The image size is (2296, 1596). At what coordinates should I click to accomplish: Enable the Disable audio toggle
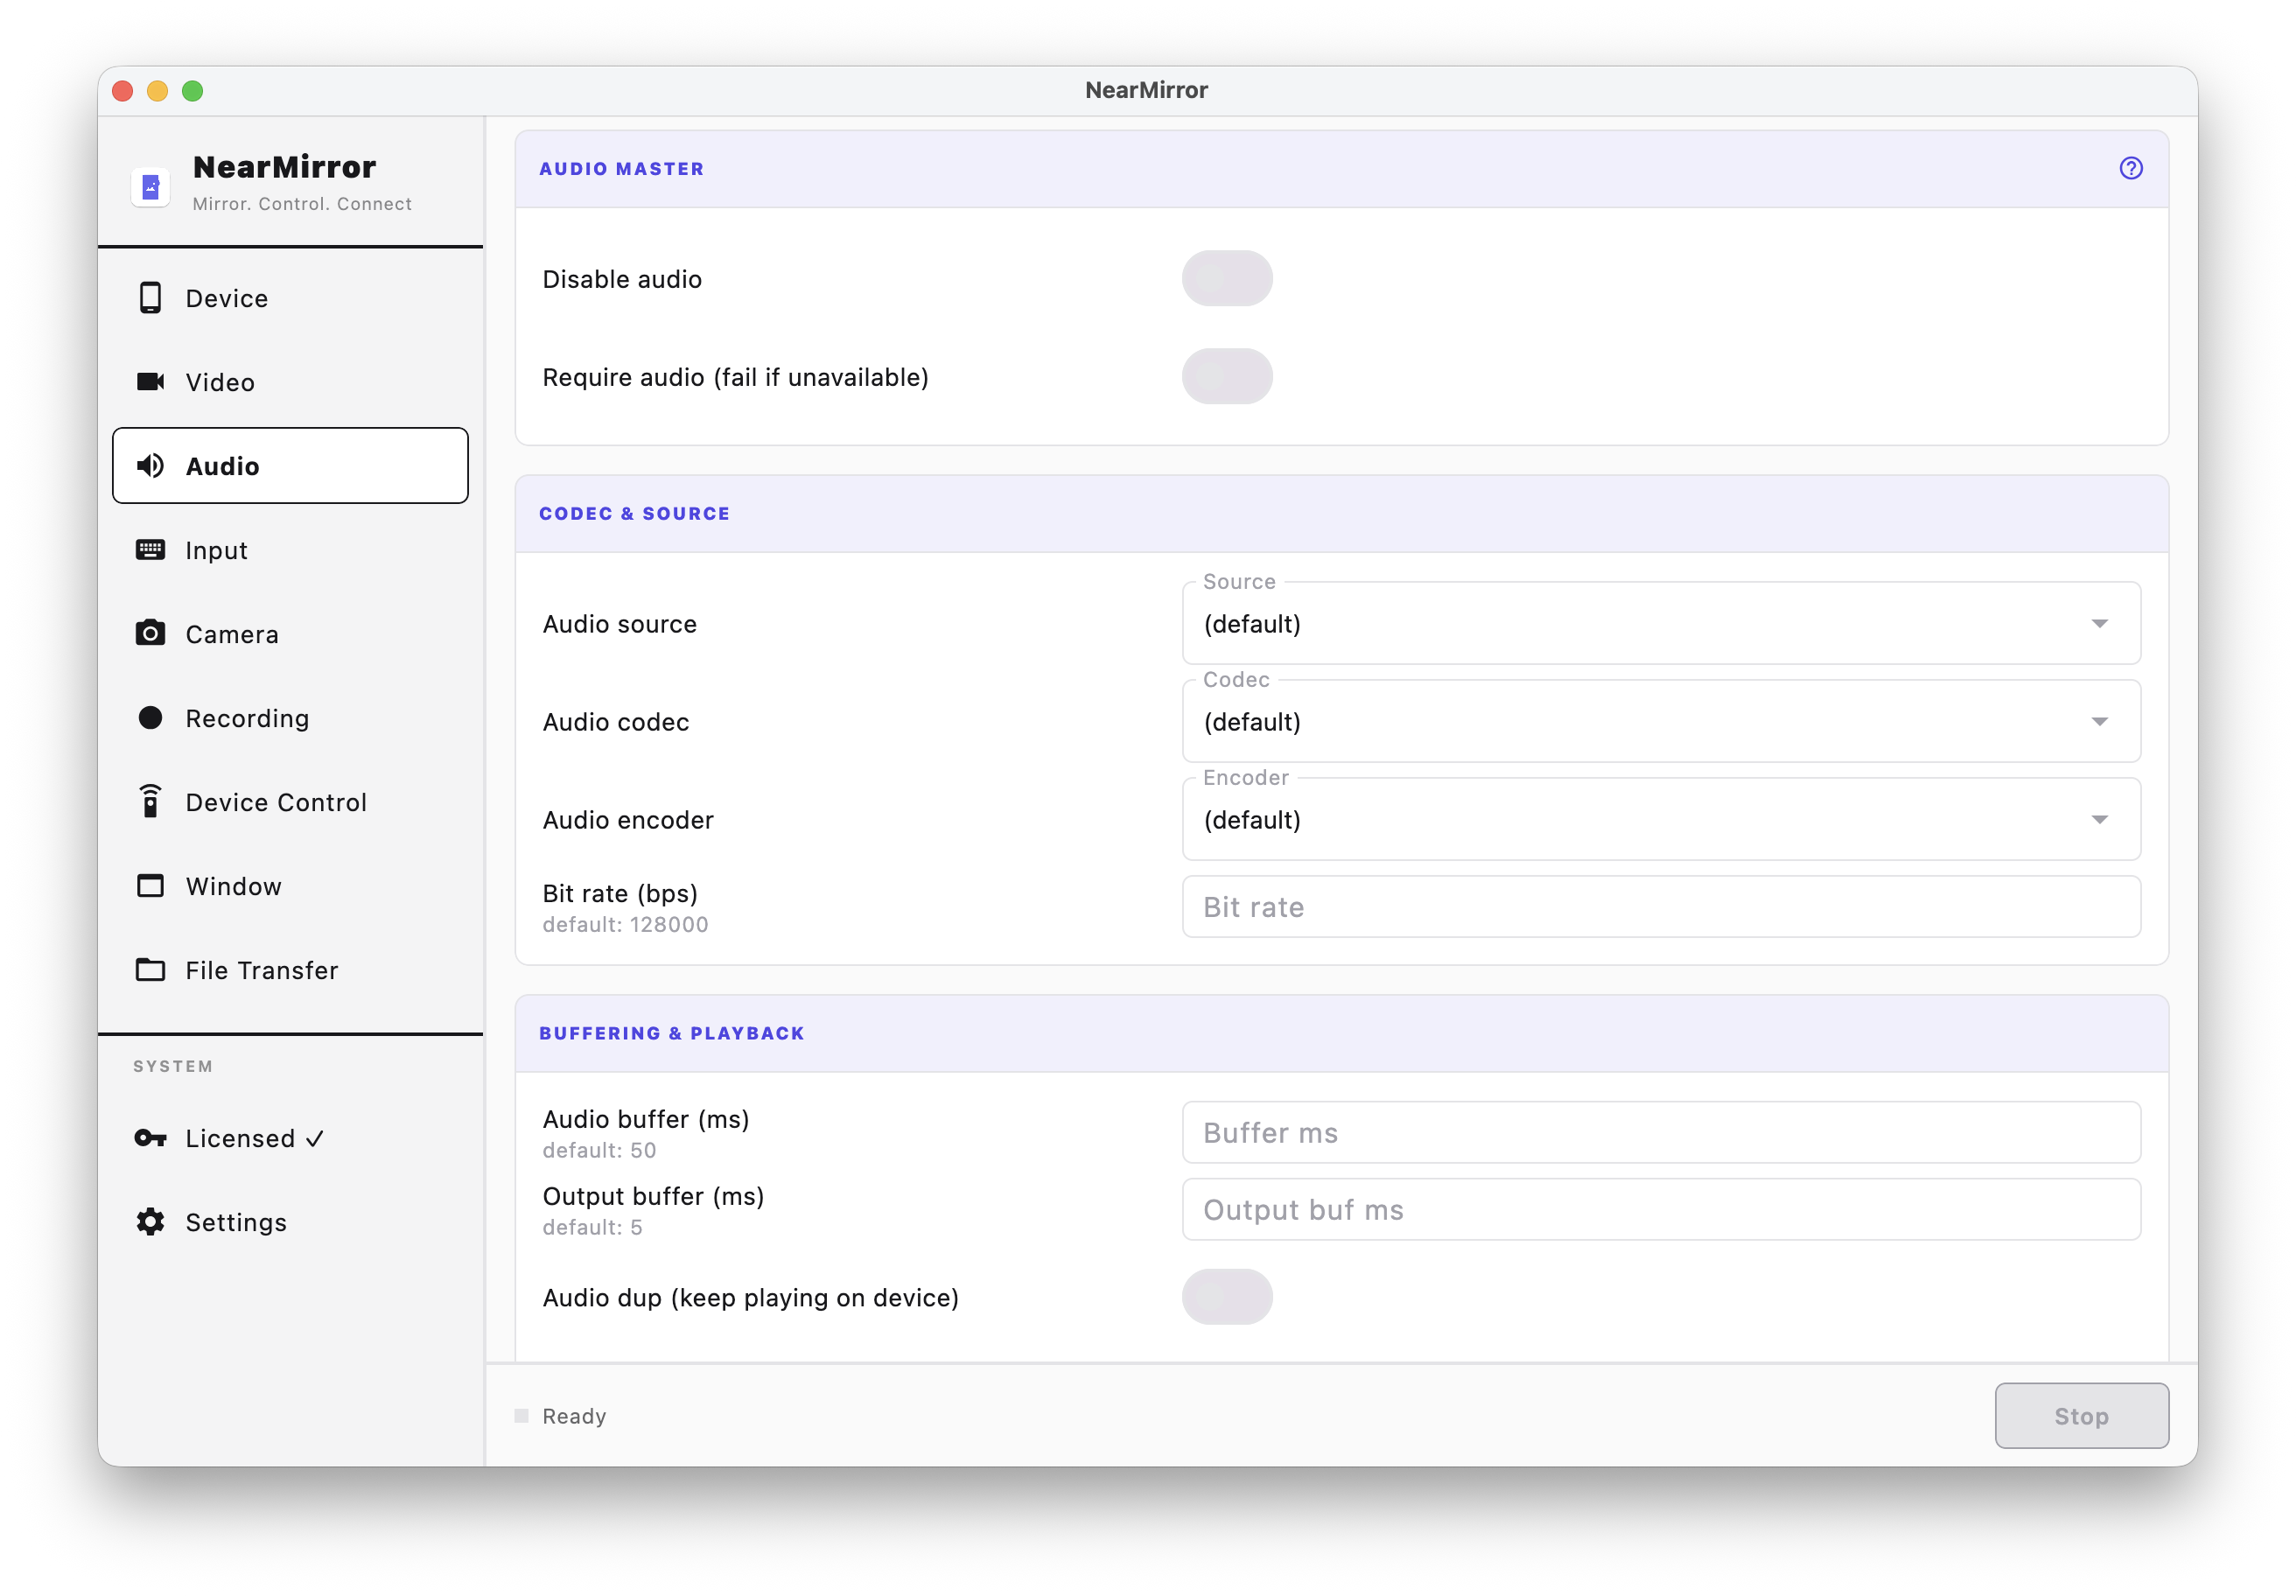tap(1227, 278)
